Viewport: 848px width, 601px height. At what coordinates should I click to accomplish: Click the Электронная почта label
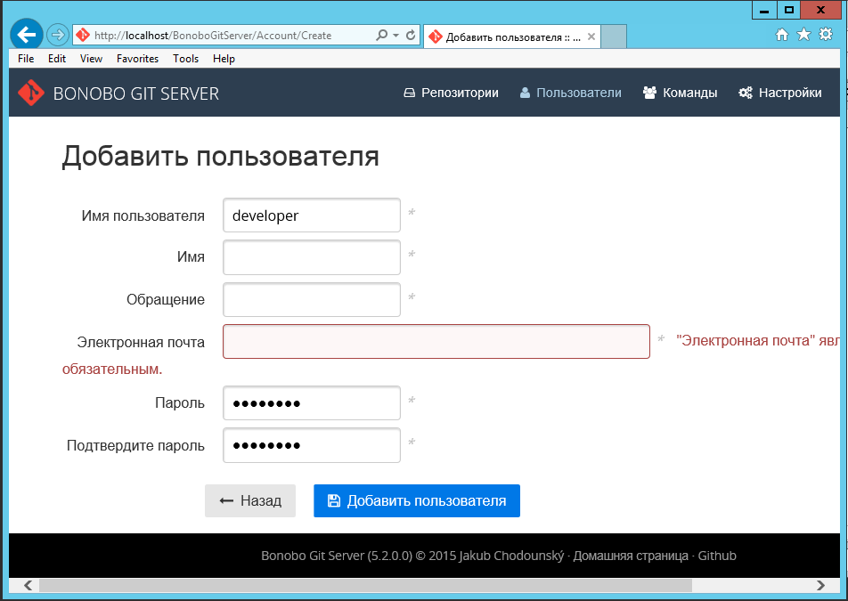click(141, 342)
